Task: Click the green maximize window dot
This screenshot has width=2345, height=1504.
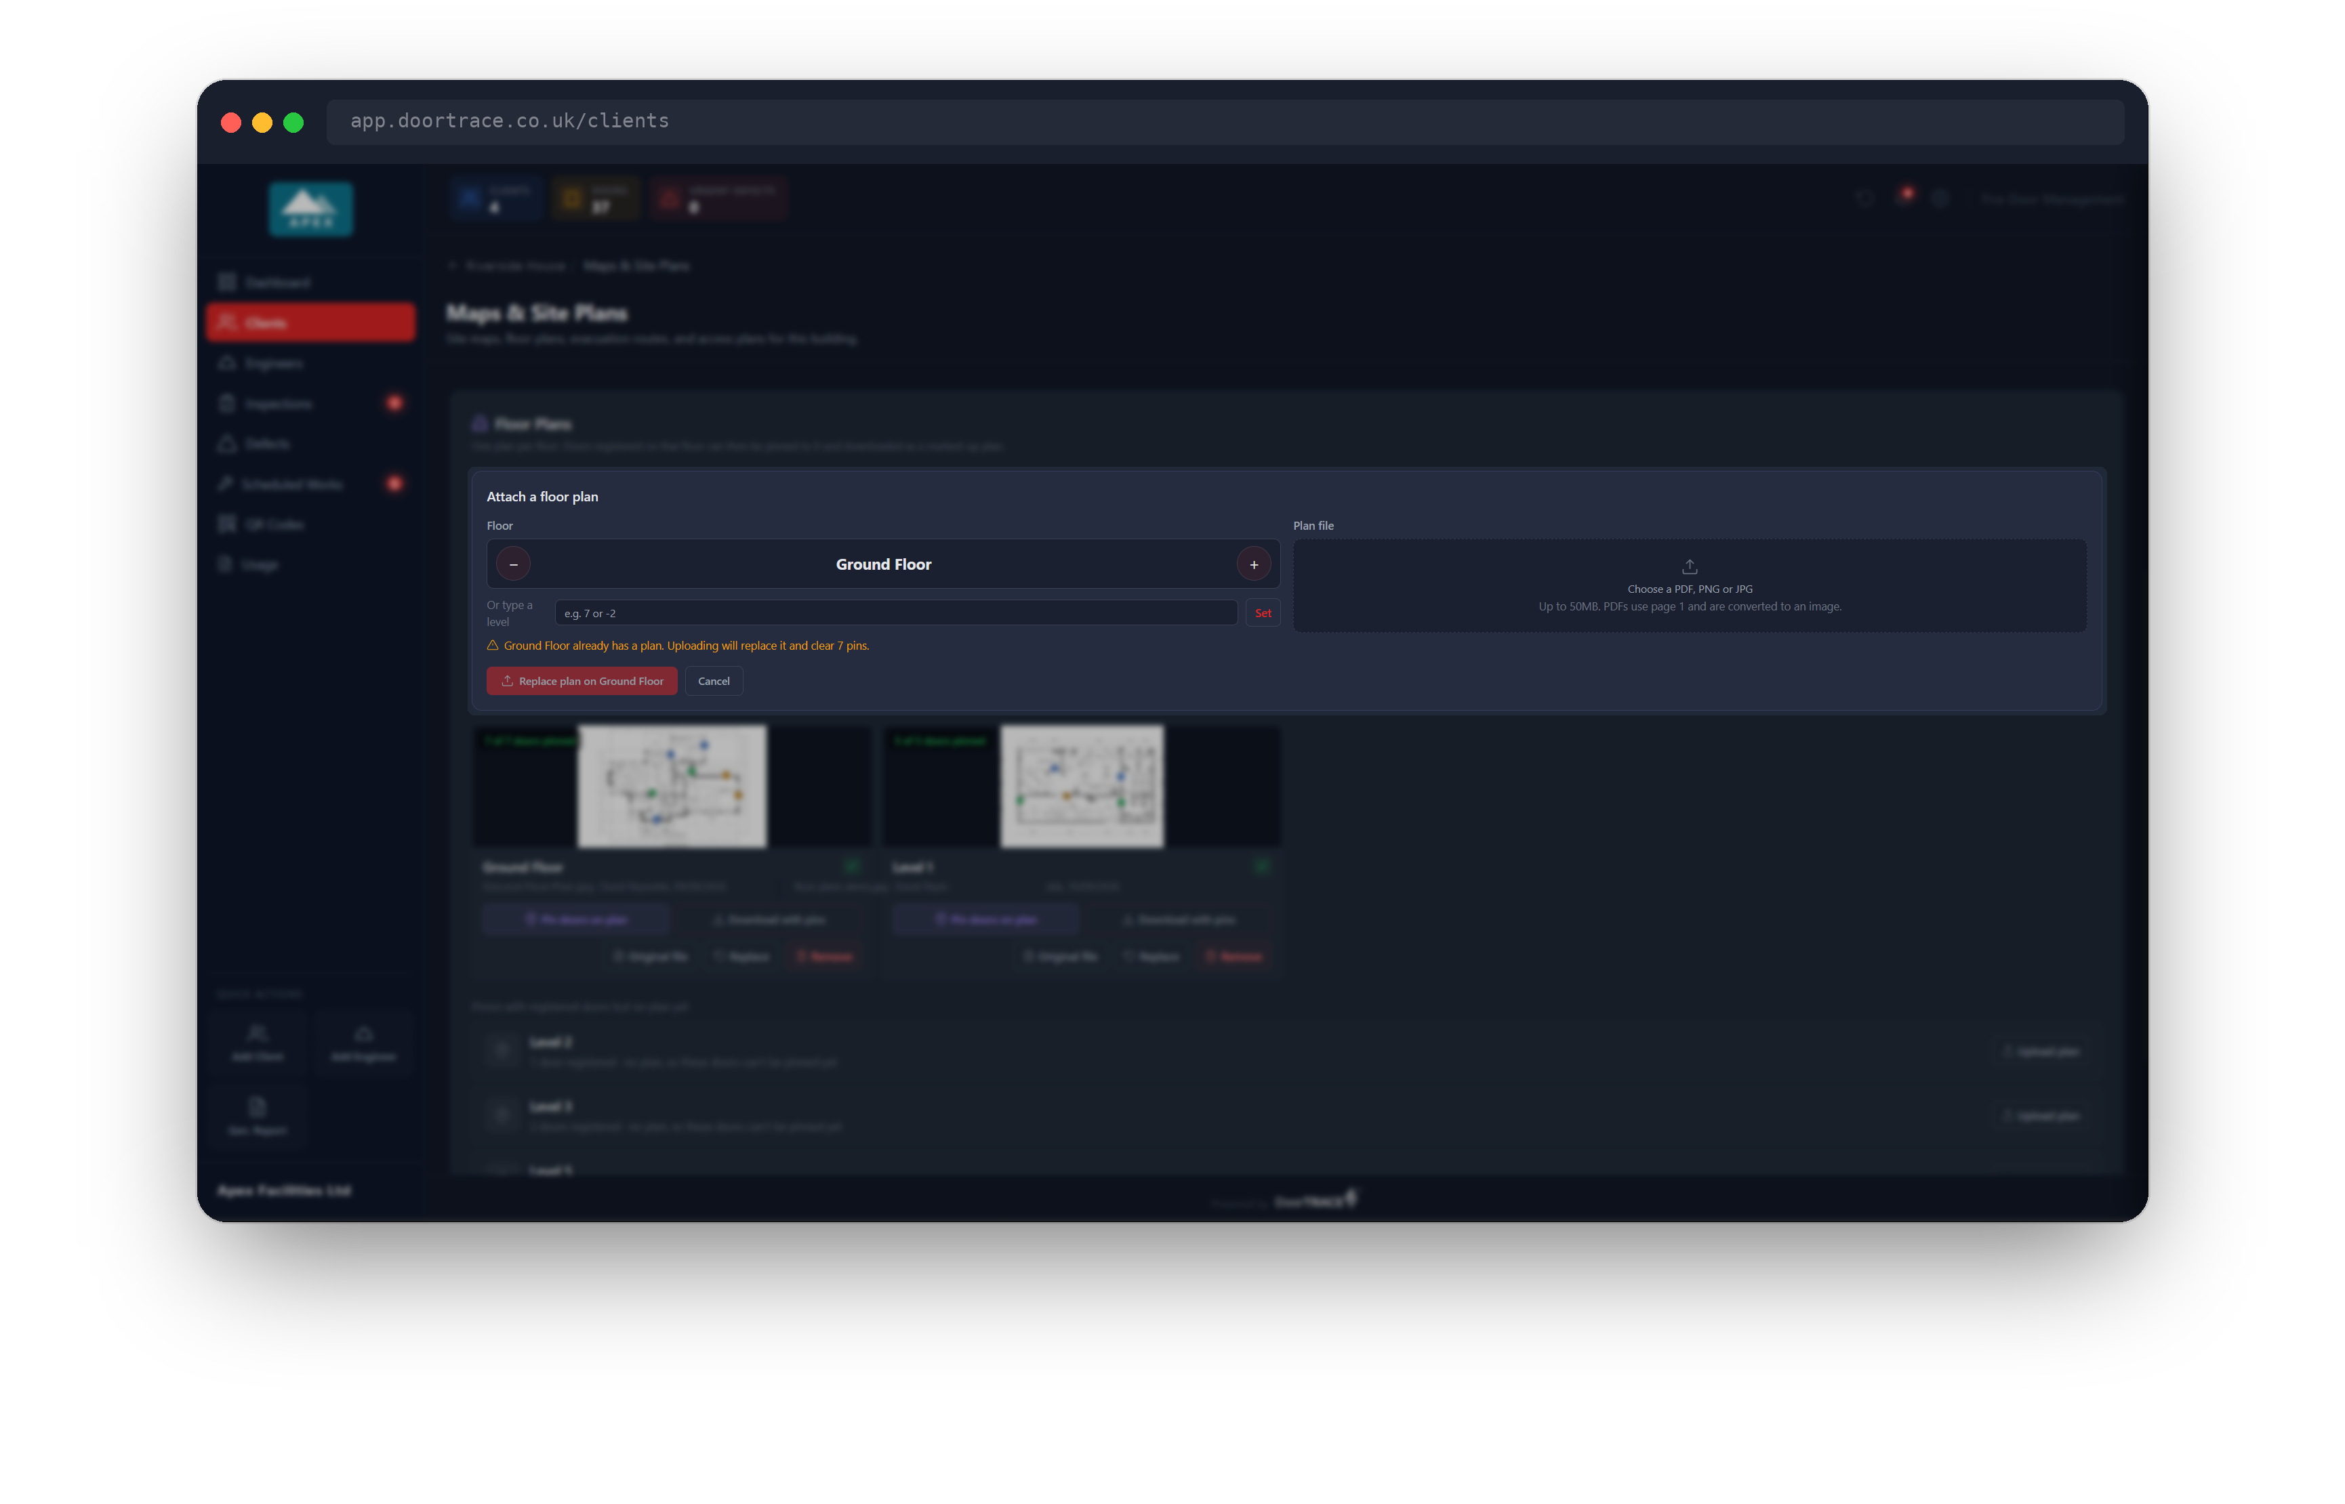Action: pos(293,122)
